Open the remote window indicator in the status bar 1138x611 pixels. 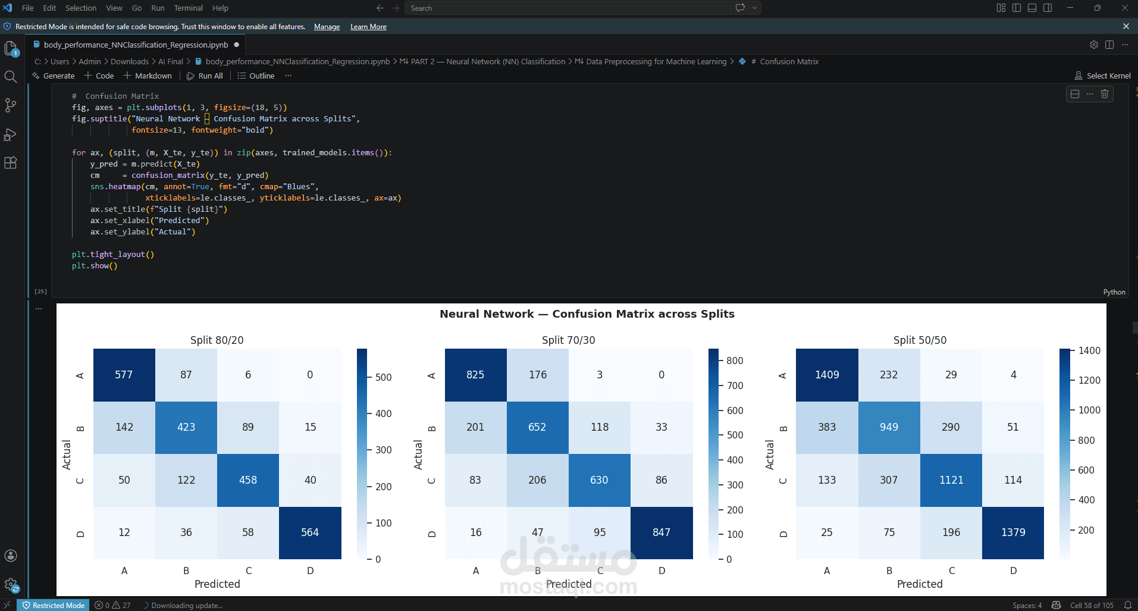tap(8, 605)
